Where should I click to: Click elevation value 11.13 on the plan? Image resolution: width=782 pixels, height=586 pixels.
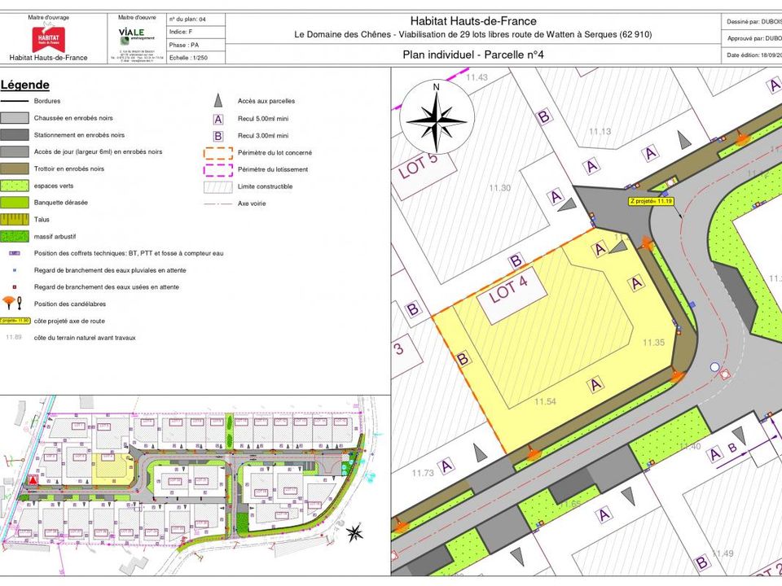click(600, 132)
